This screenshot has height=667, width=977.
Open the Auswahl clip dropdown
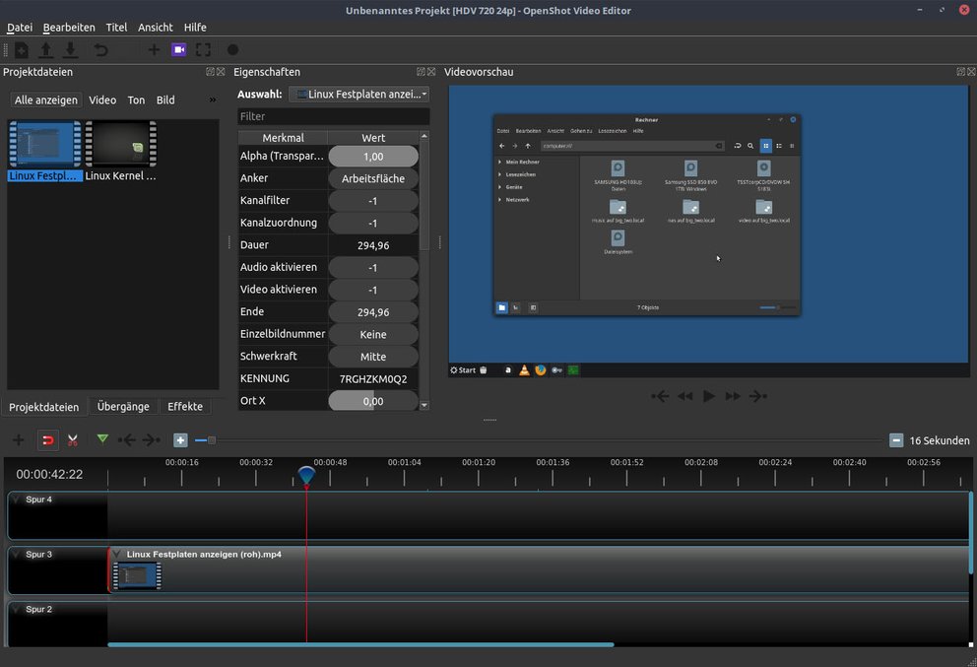(x=358, y=95)
